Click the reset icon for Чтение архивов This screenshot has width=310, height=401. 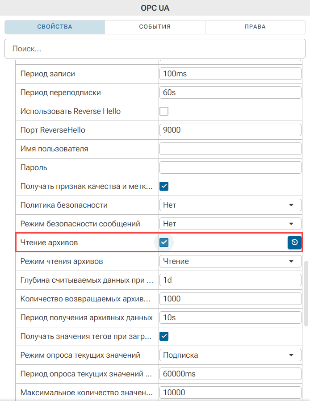point(294,242)
